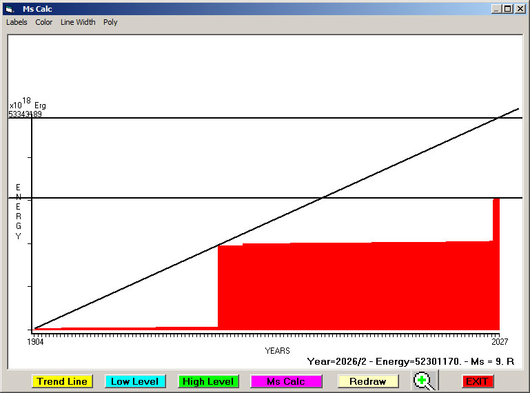The height and width of the screenshot is (393, 530).
Task: Click the Year/Energy/Ms status readout text
Action: point(410,361)
